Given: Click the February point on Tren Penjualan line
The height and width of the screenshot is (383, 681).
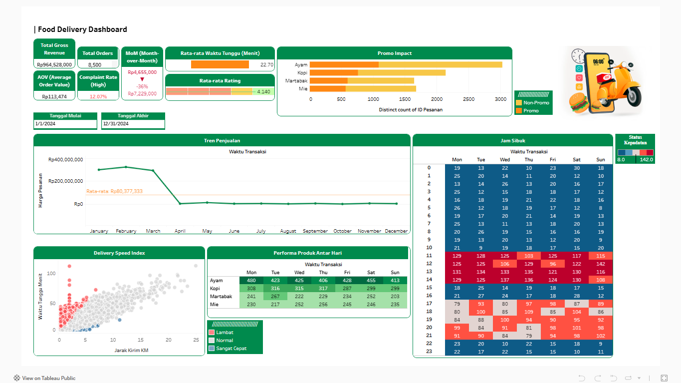Looking at the screenshot, I should (x=126, y=167).
